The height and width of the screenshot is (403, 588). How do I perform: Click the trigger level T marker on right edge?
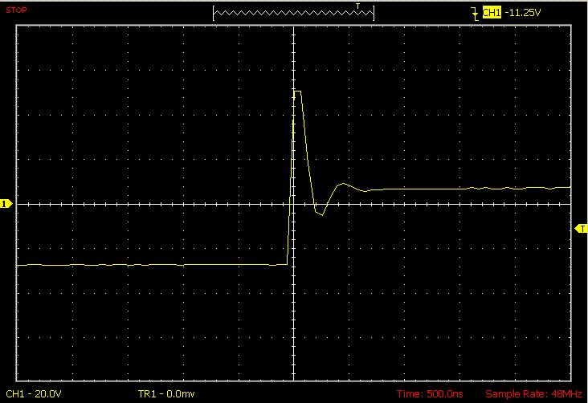[x=582, y=228]
